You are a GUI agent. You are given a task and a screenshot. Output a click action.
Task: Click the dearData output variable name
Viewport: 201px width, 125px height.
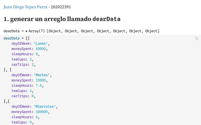[x=12, y=31]
